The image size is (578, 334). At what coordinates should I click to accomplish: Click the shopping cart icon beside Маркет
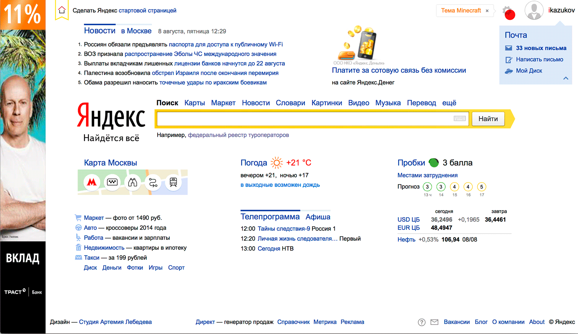tap(78, 218)
